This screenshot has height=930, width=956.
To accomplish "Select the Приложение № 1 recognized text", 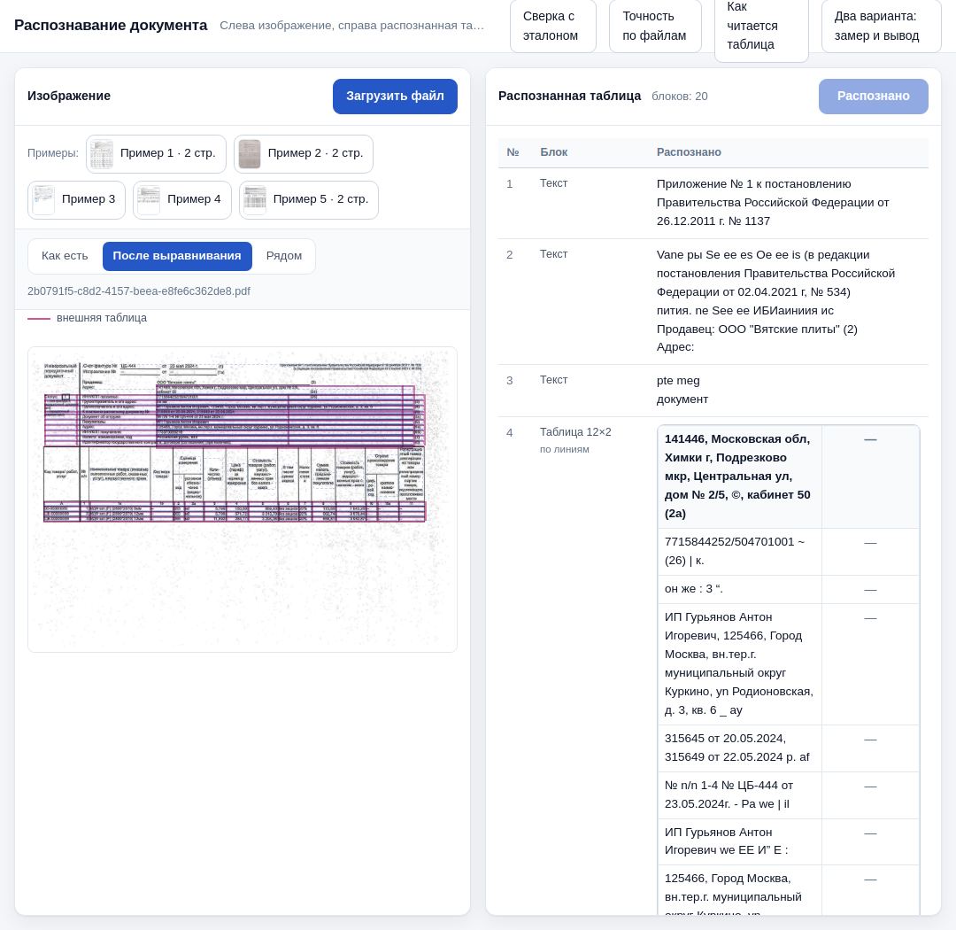I will point(773,203).
